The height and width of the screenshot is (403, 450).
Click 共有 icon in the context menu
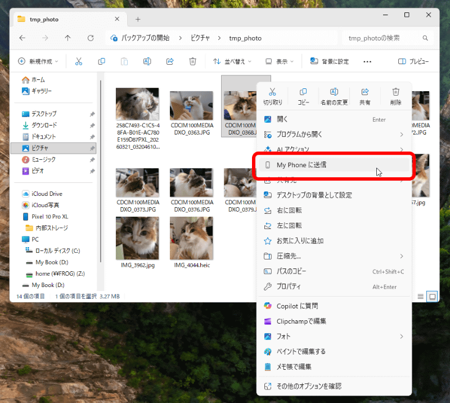tap(365, 92)
